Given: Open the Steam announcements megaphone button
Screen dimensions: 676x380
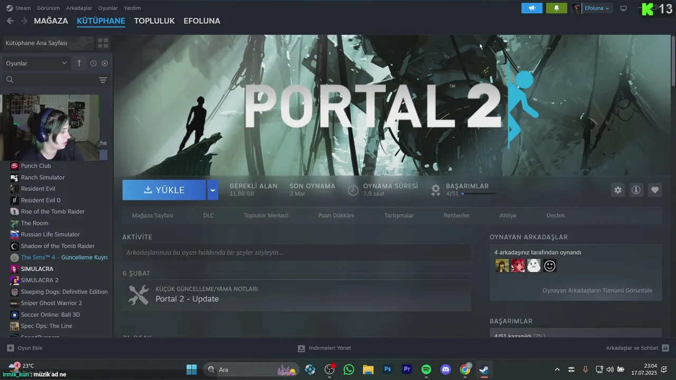Looking at the screenshot, I should pos(532,8).
